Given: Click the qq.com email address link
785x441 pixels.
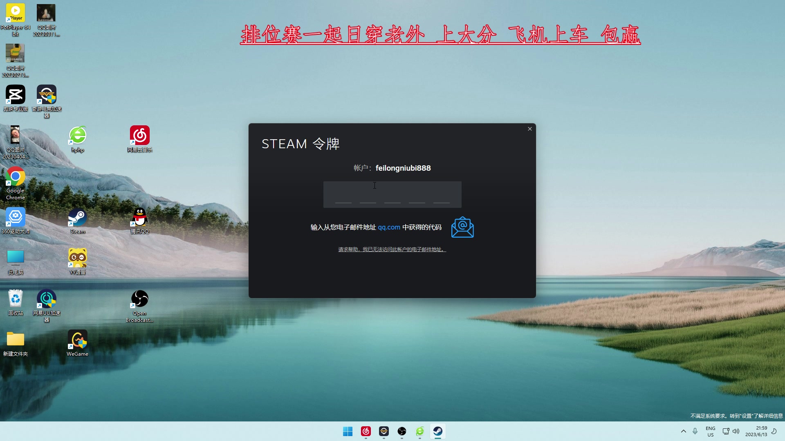Looking at the screenshot, I should [389, 227].
